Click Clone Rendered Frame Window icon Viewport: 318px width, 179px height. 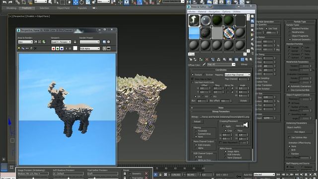pyautogui.click(x=27, y=49)
